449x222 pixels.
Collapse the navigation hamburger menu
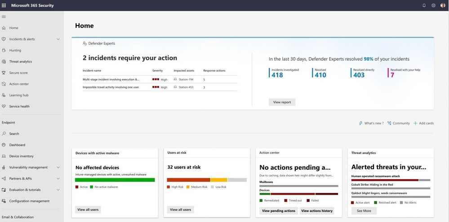[x=4, y=17]
